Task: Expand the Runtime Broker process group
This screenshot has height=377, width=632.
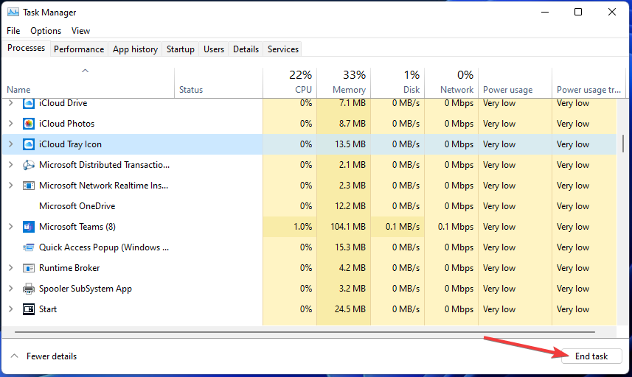Action: pyautogui.click(x=11, y=267)
